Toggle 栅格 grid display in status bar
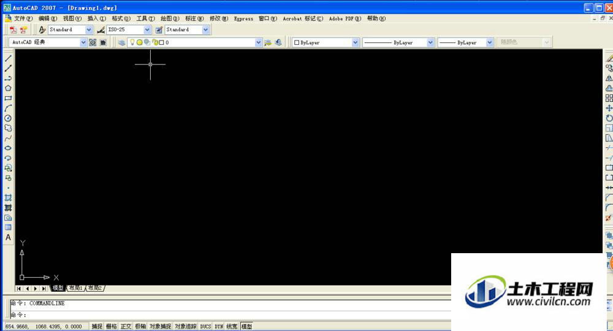Viewport: 613px width, 331px height. point(112,326)
